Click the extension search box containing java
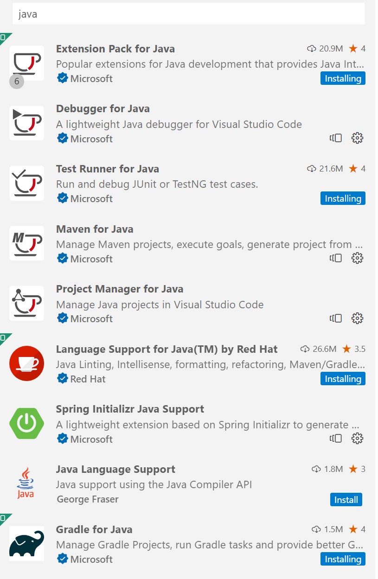Screen dimensions: 378x579 (x=189, y=14)
